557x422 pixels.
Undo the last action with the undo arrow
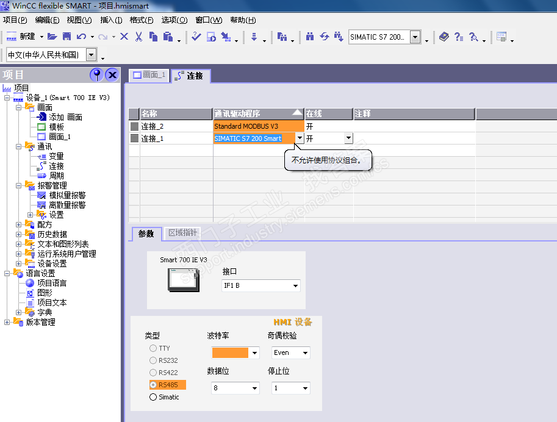[x=81, y=37]
